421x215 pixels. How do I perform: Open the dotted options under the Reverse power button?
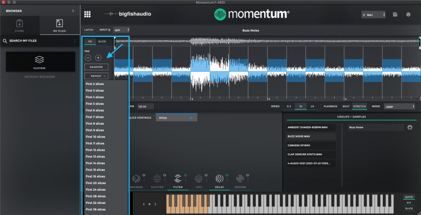144,180
